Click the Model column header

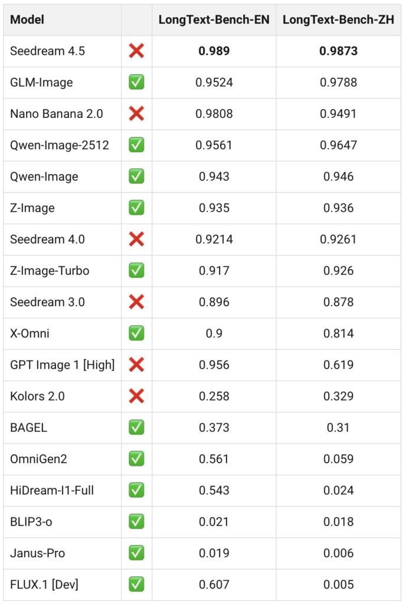(x=27, y=20)
